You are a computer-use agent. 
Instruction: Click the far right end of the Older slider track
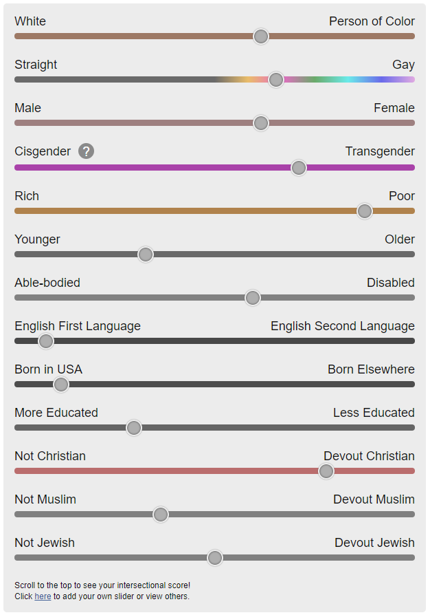(412, 254)
